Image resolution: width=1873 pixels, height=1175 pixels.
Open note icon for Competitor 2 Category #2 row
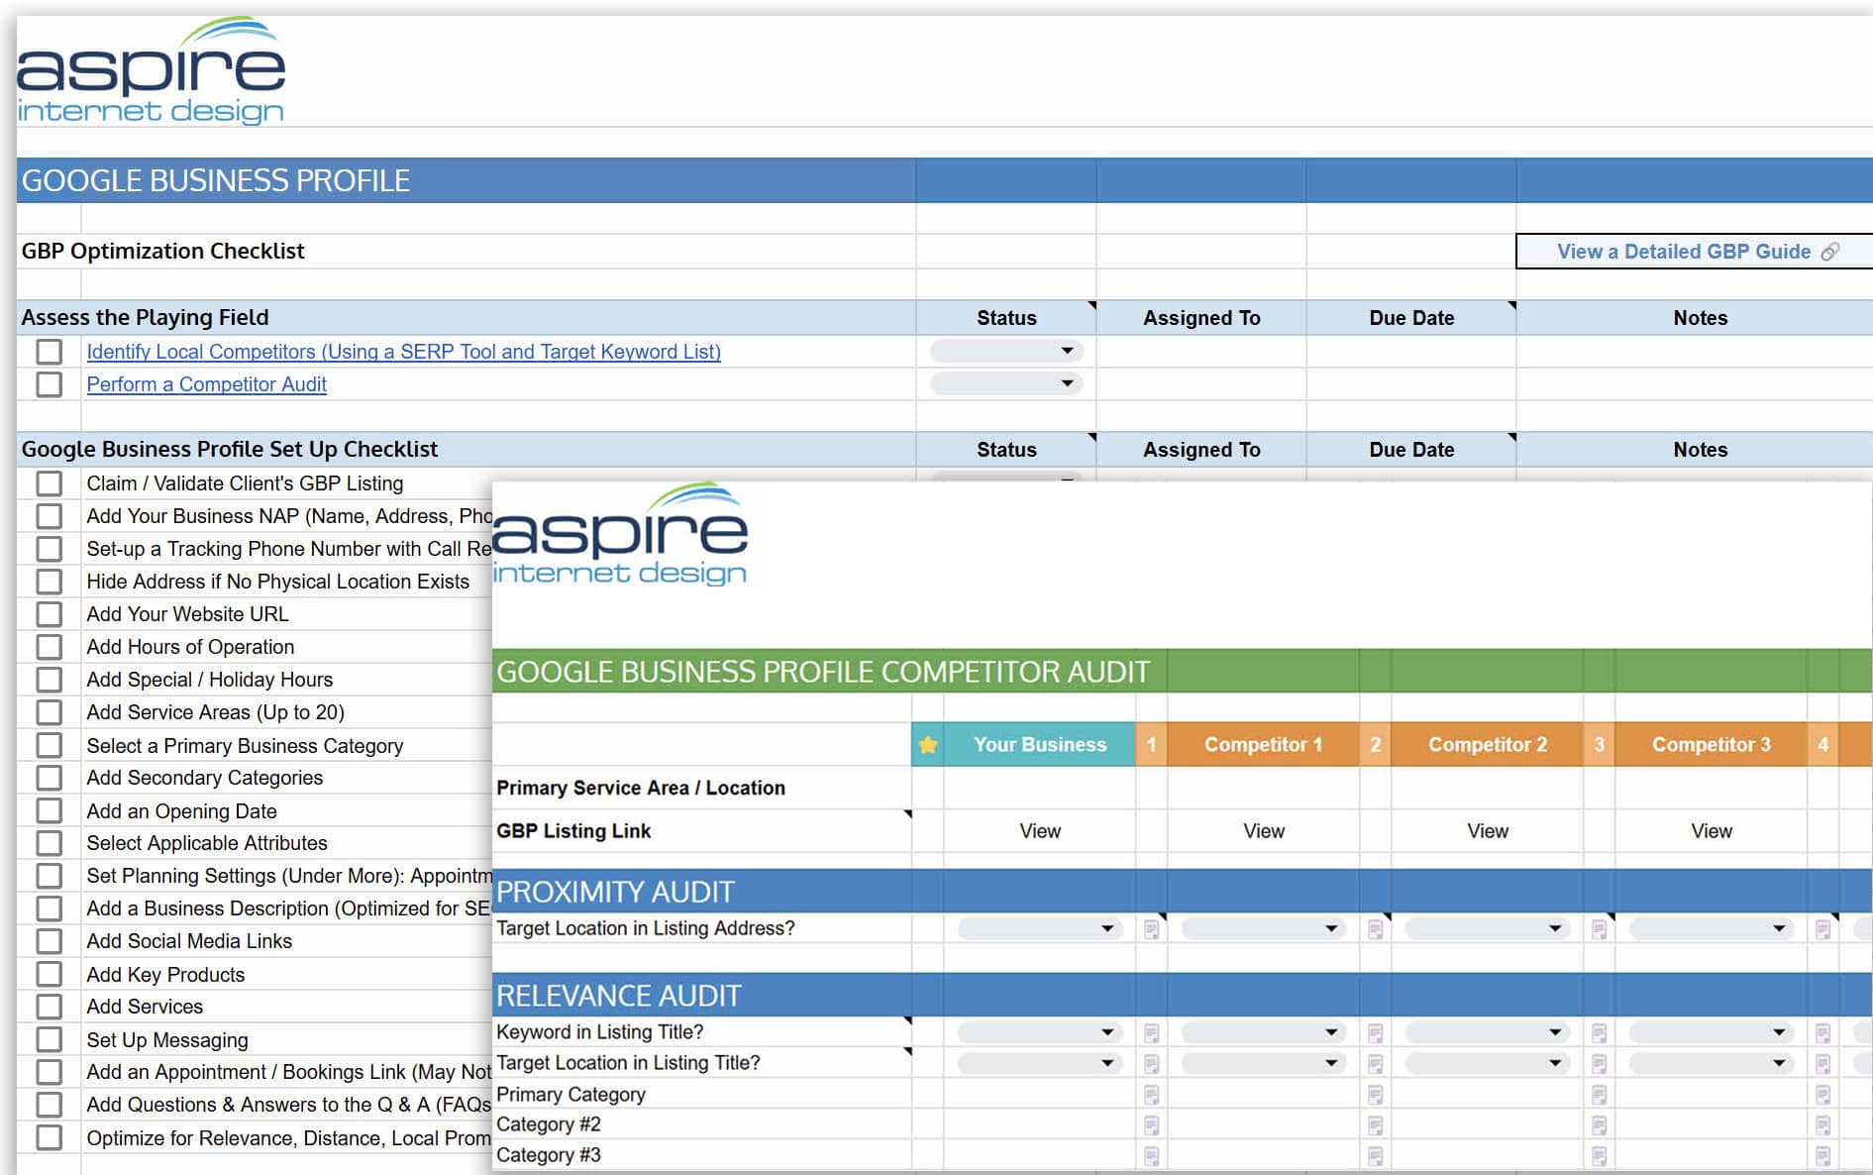point(1599,1125)
